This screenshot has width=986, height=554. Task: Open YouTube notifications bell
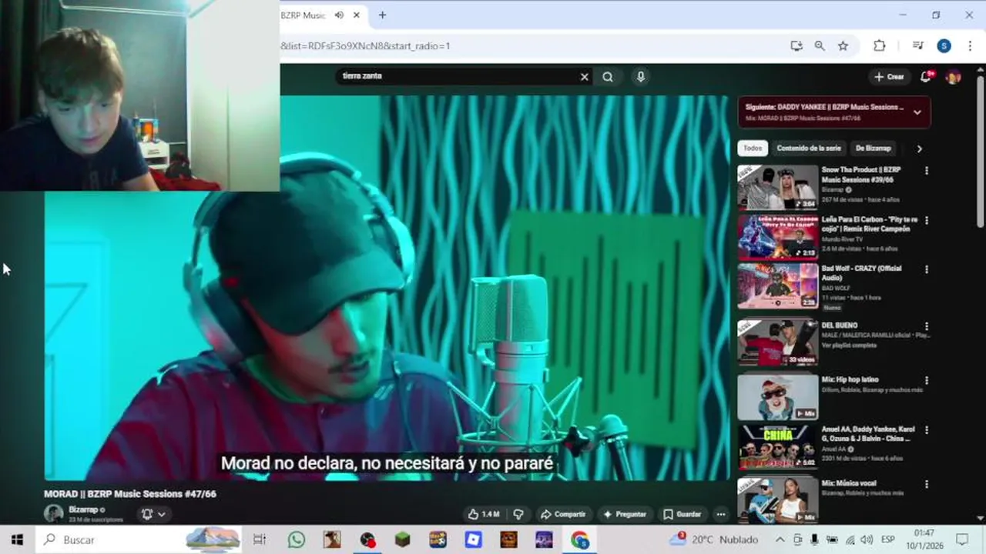[x=927, y=76]
